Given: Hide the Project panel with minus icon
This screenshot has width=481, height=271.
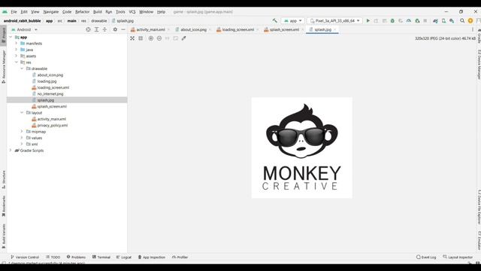Looking at the screenshot, I should tap(123, 29).
